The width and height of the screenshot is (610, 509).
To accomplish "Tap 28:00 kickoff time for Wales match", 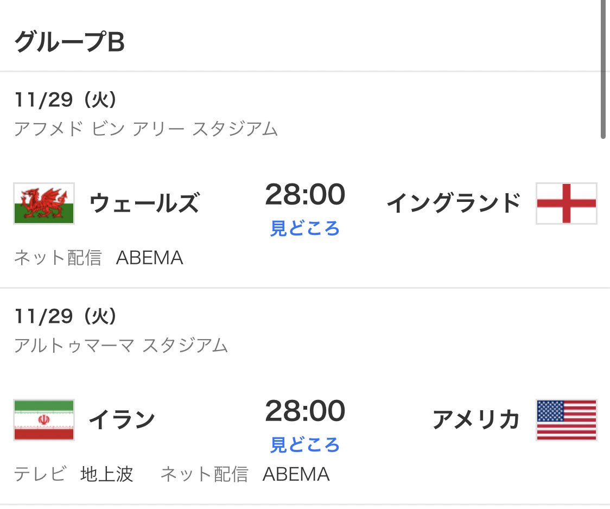I will pos(305,195).
